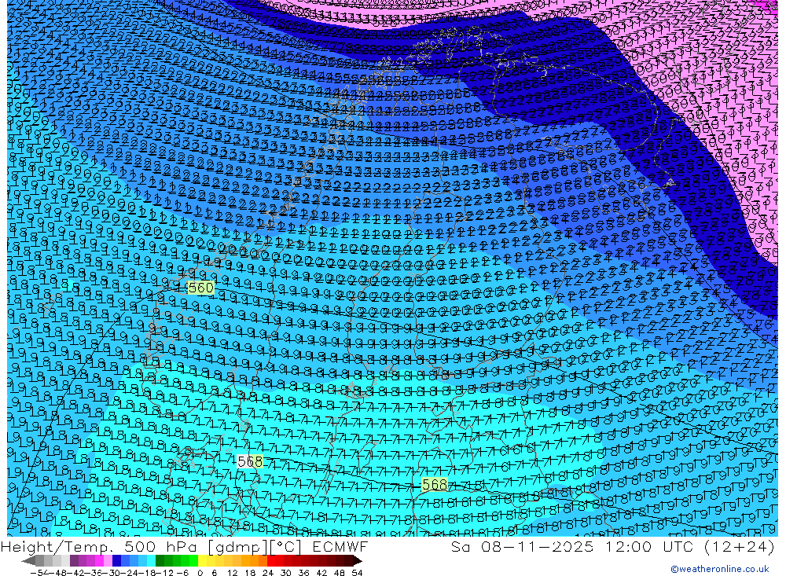The image size is (786, 576).
Task: Pick the dark purple swatch at -42
Action: tap(74, 561)
